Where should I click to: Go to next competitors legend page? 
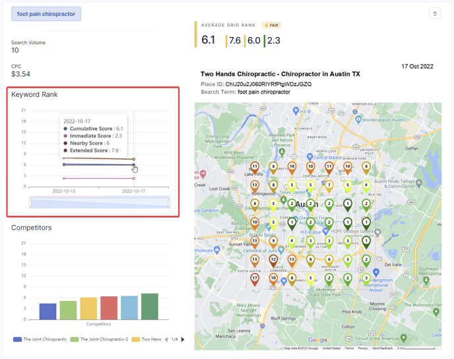click(183, 339)
